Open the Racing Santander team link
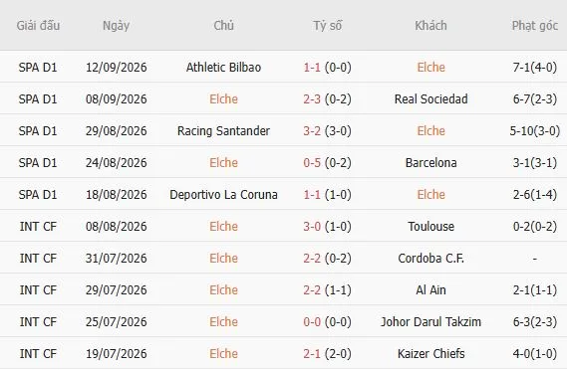Viewport: 567px width, 370px height. click(223, 131)
